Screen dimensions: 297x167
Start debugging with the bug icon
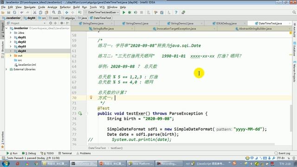click(129, 13)
